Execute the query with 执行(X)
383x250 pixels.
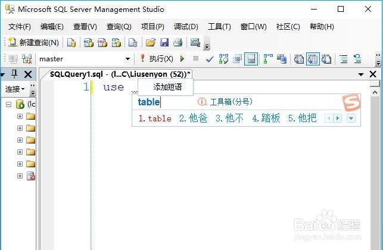tap(156, 58)
